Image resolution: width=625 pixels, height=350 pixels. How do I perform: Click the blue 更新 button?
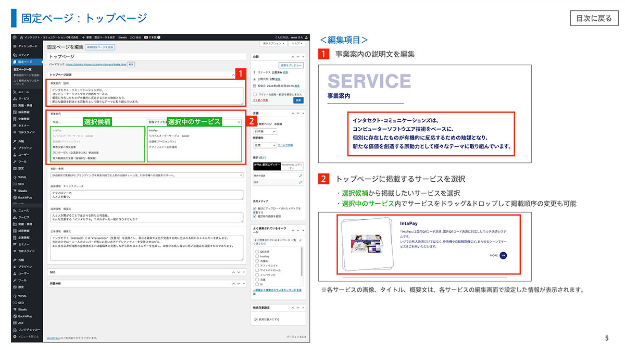point(298,99)
